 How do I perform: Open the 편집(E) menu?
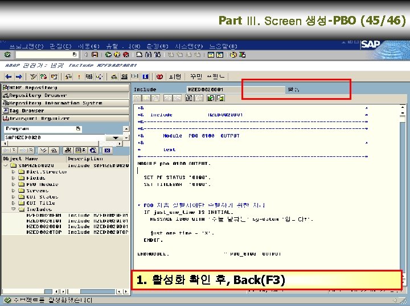coord(60,46)
